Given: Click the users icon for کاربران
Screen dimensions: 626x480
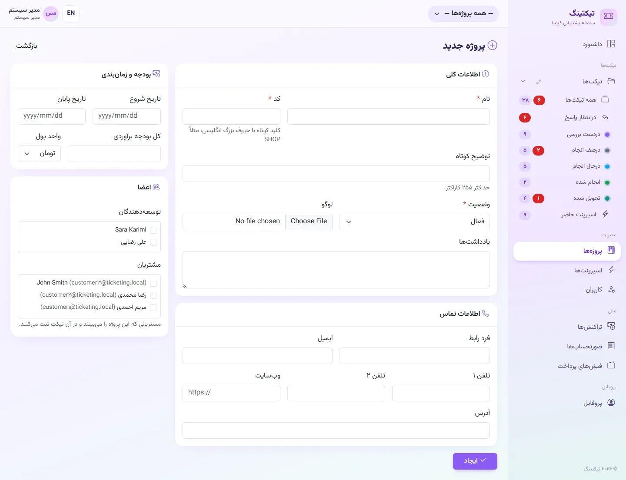Looking at the screenshot, I should click(611, 289).
